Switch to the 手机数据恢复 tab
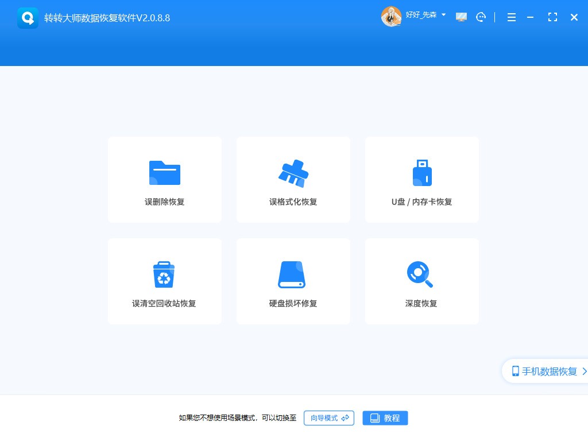Screen dimensions: 588x441 pyautogui.click(x=546, y=371)
